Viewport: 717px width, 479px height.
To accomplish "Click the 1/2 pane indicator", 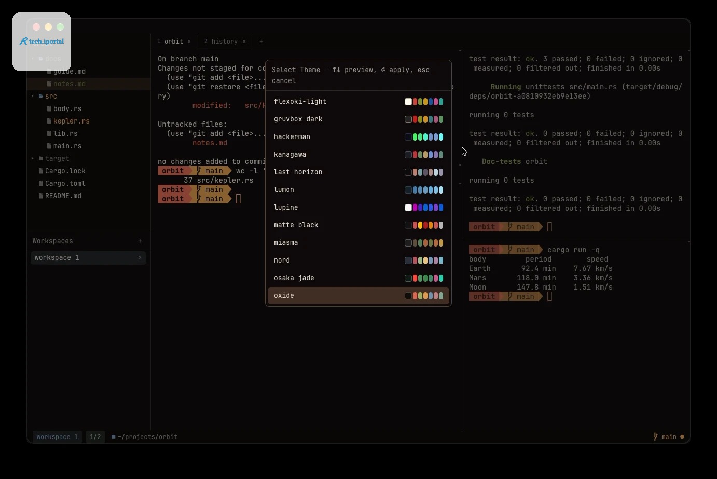I will (95, 437).
